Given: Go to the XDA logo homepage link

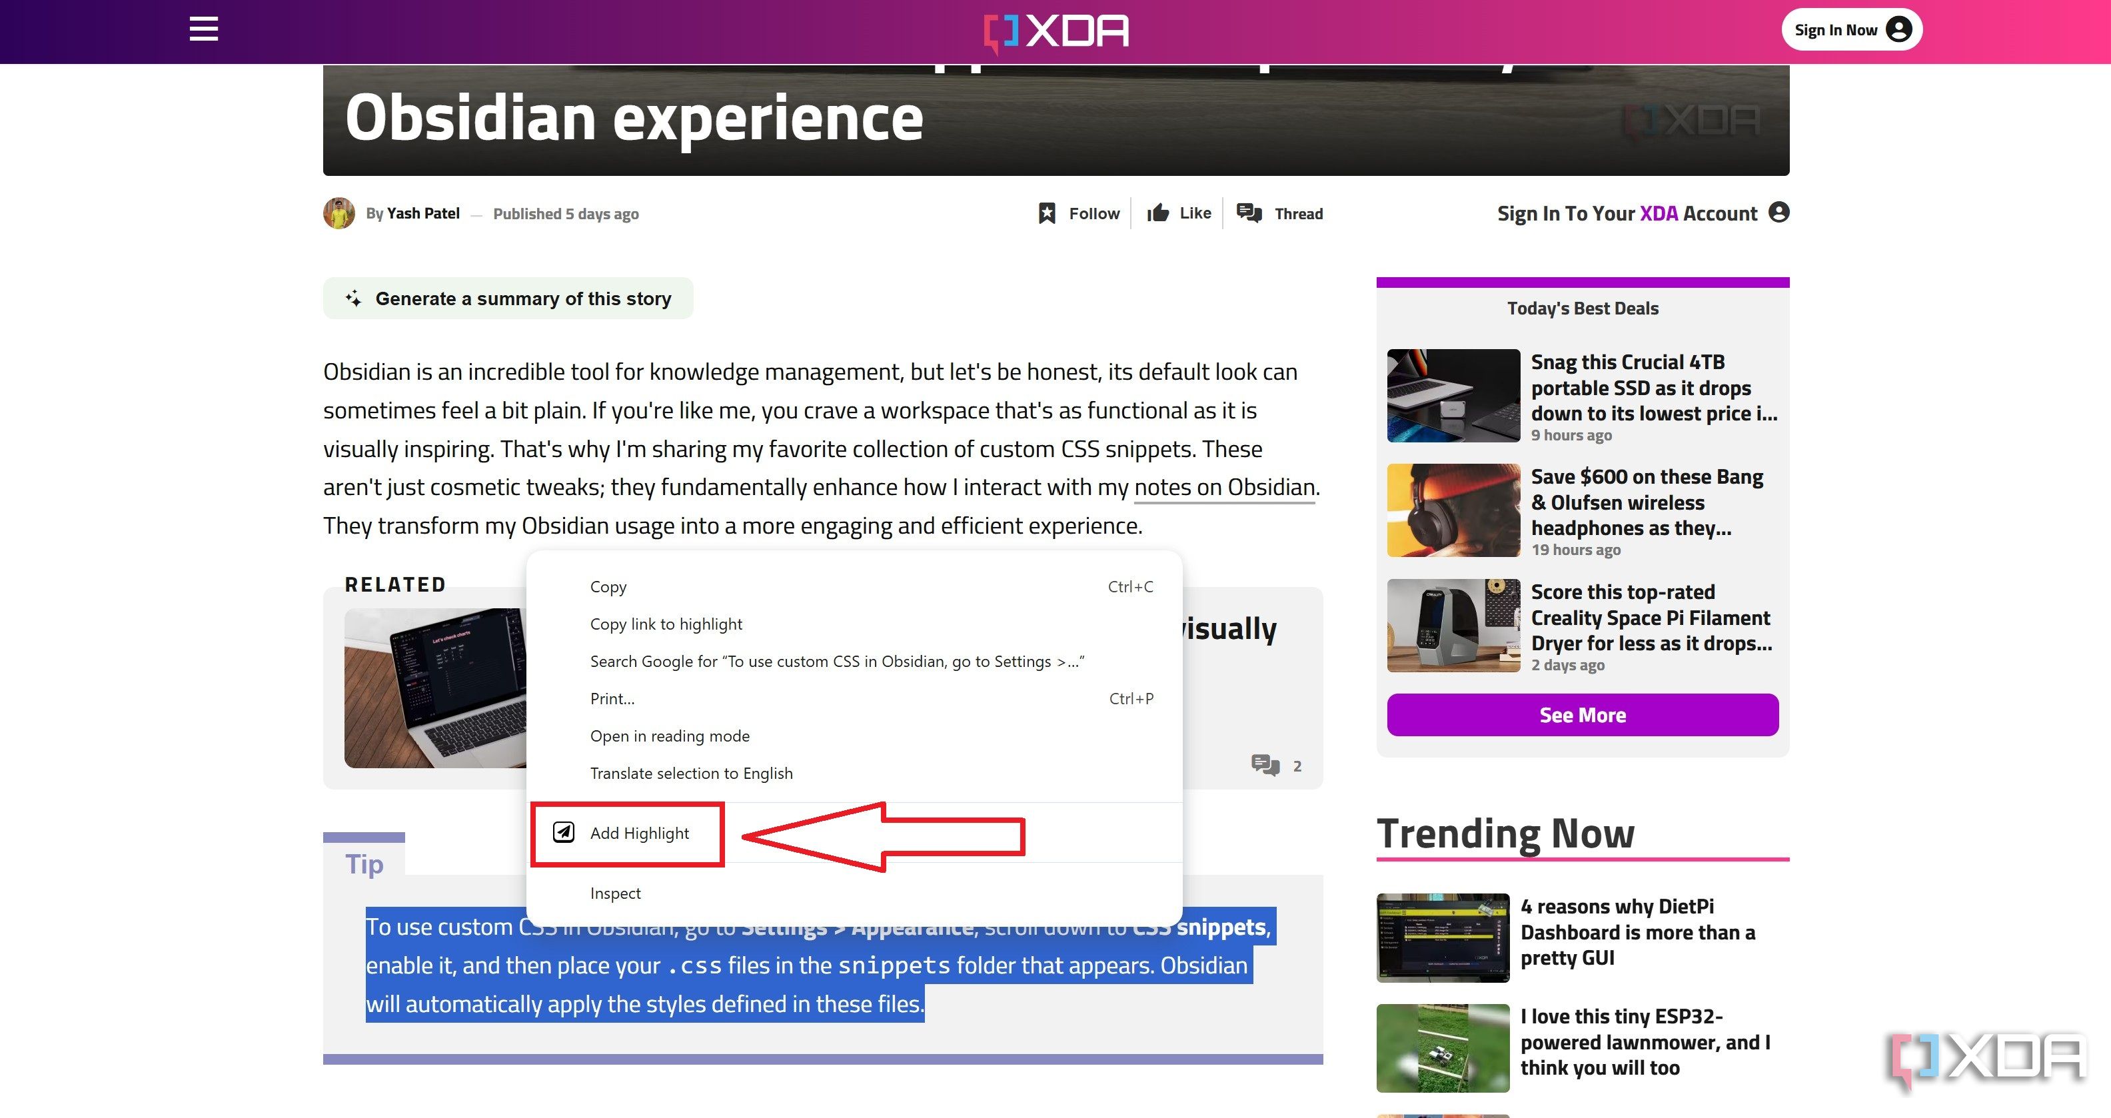Looking at the screenshot, I should [1055, 32].
